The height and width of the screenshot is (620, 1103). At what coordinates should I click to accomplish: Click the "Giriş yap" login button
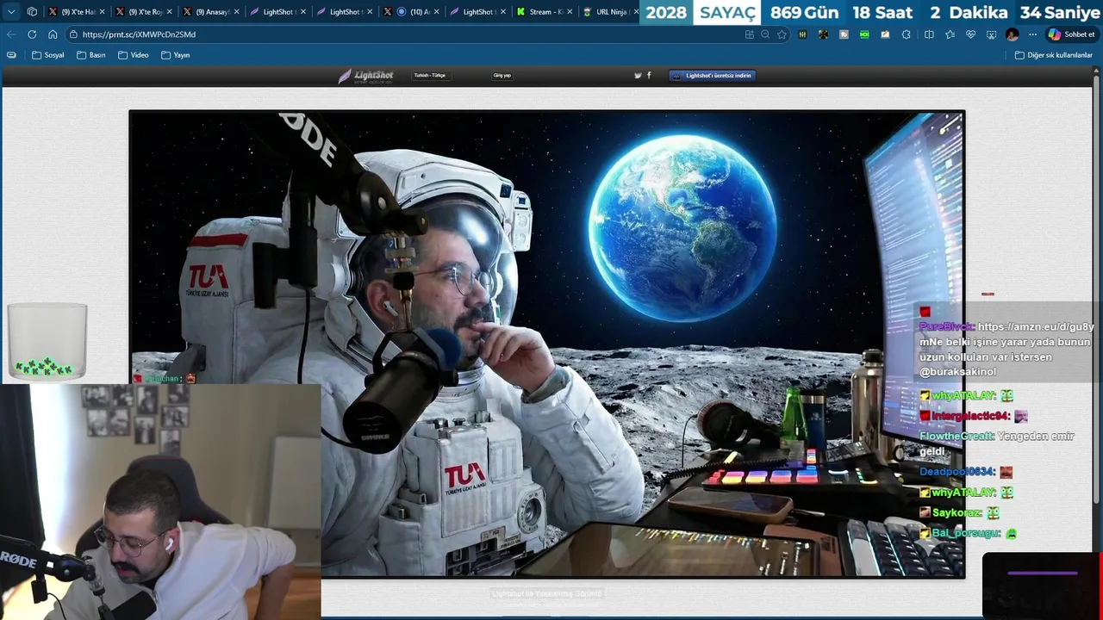[x=502, y=76]
